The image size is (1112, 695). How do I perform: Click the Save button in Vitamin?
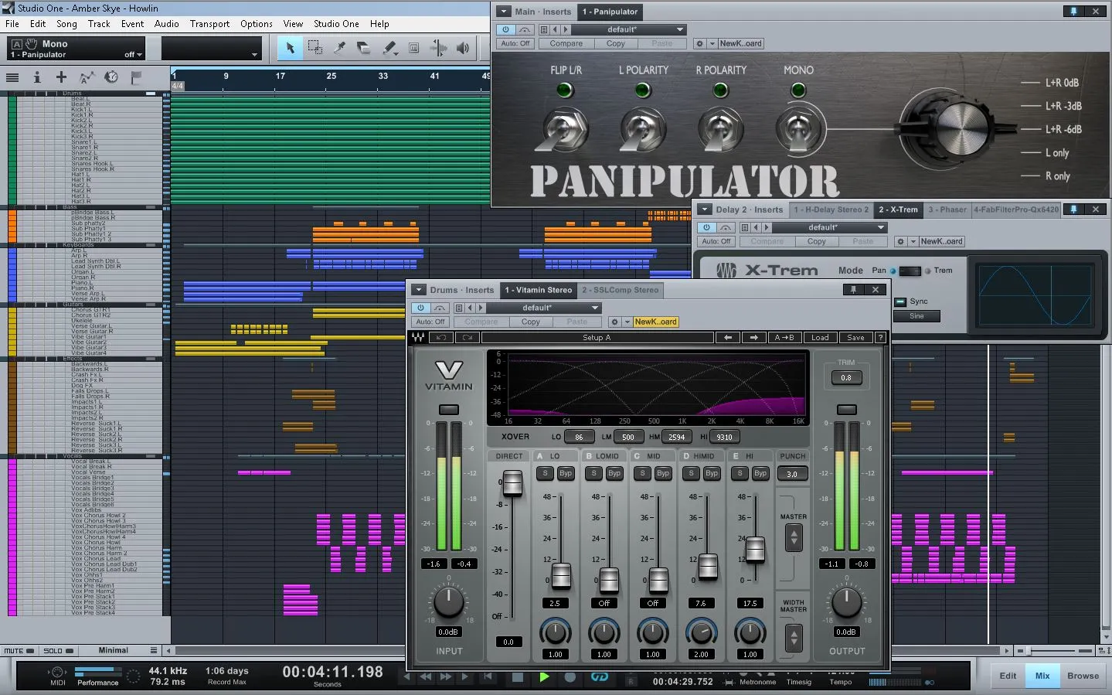coord(855,338)
